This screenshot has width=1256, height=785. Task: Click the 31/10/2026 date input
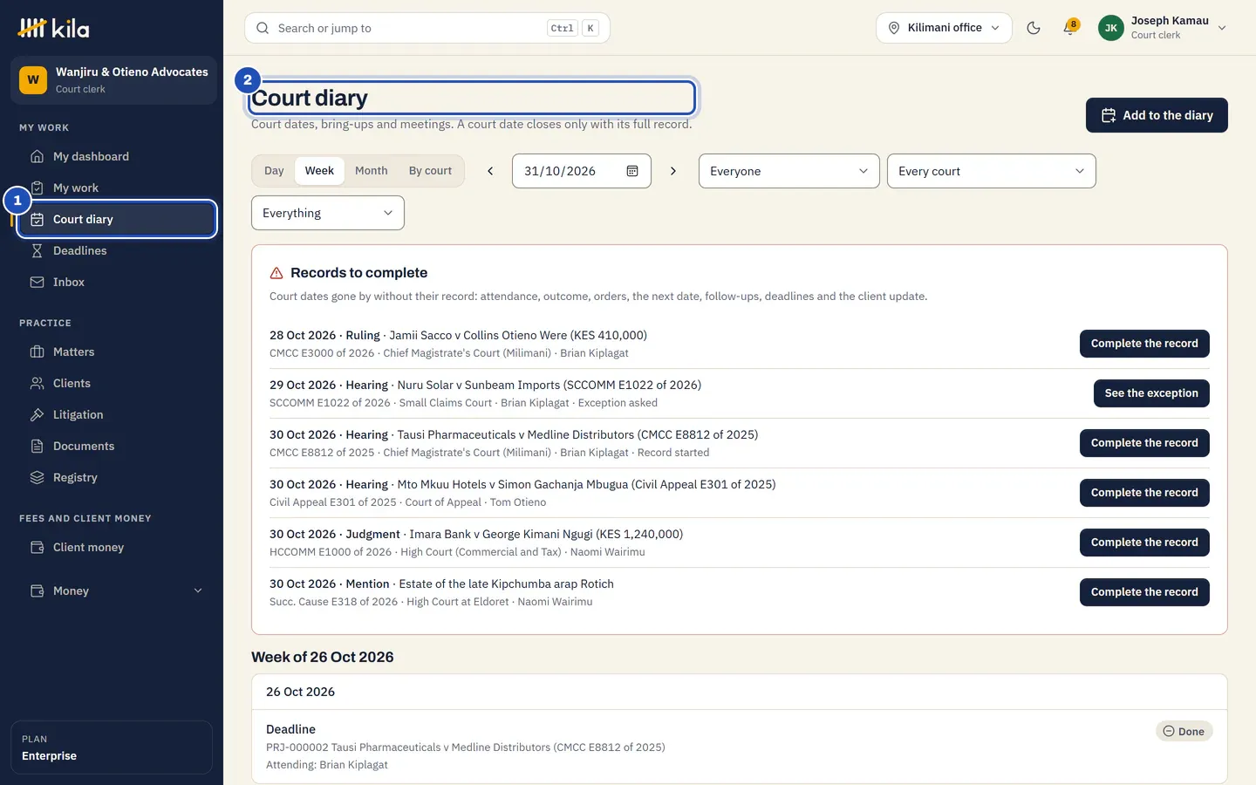point(582,171)
